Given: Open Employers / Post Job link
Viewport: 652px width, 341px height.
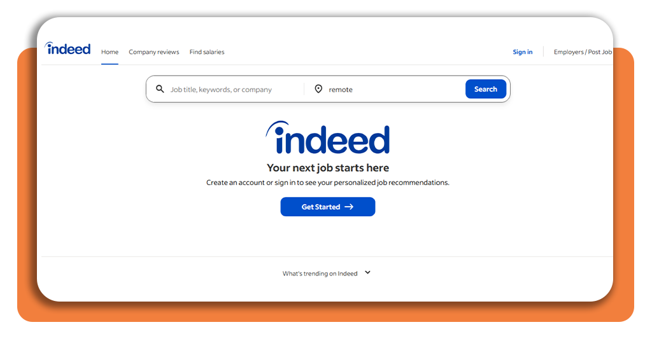Looking at the screenshot, I should tap(583, 52).
